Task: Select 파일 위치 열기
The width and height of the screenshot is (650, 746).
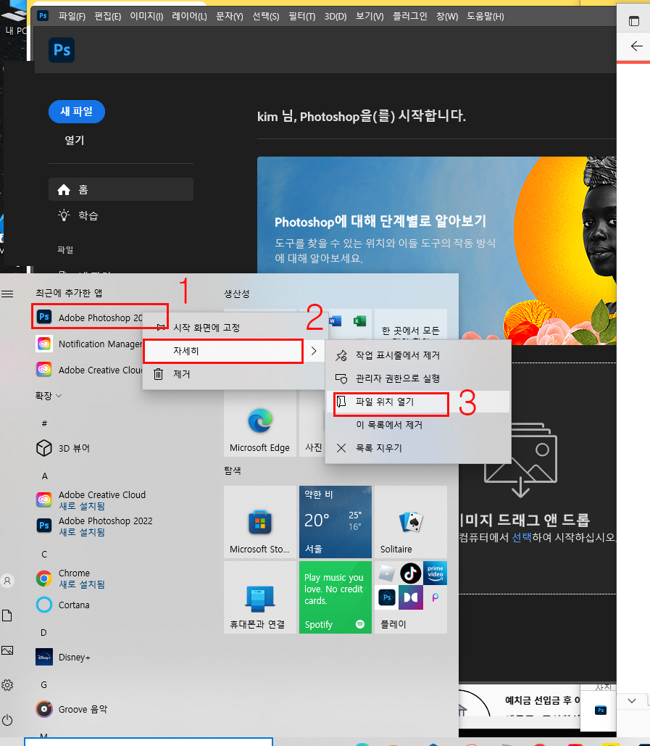Action: coord(418,402)
